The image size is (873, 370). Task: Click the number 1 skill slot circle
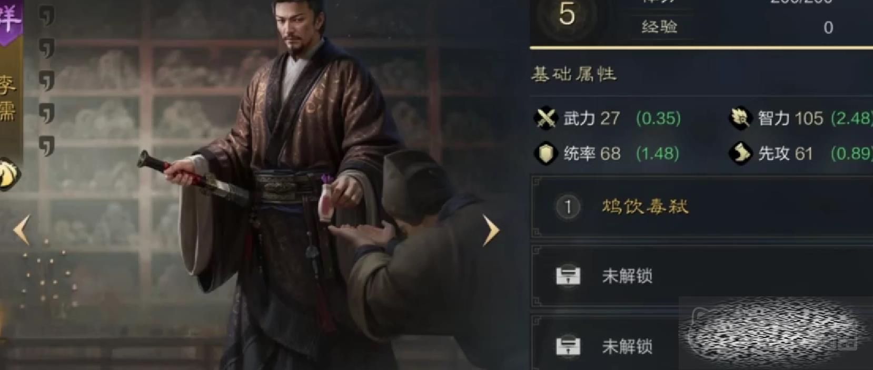pos(568,207)
